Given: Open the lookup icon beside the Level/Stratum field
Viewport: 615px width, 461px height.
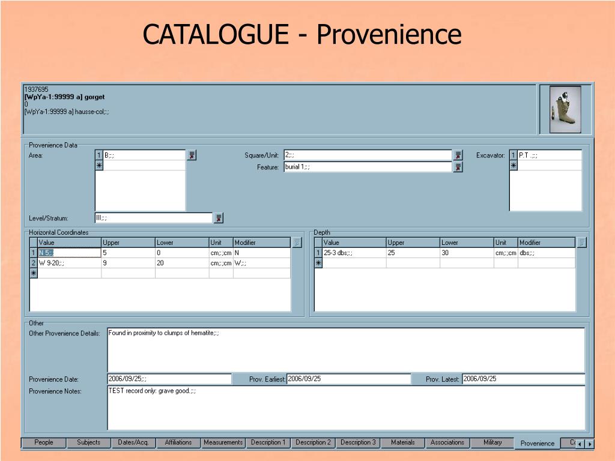Looking at the screenshot, I should (219, 218).
